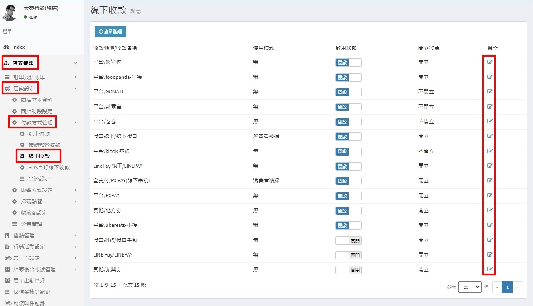The width and height of the screenshot is (533, 306).
Task: Go to 商店基本資料 menu item
Action: click(x=37, y=100)
